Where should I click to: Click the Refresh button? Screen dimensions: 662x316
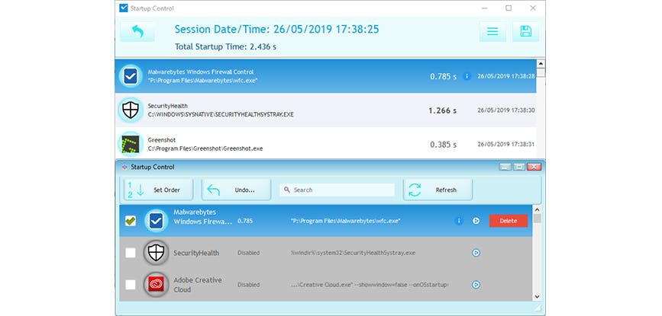(x=438, y=190)
